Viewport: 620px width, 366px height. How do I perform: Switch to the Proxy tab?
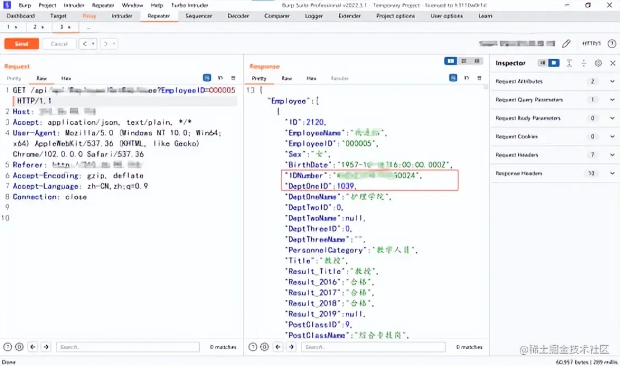[x=89, y=16]
